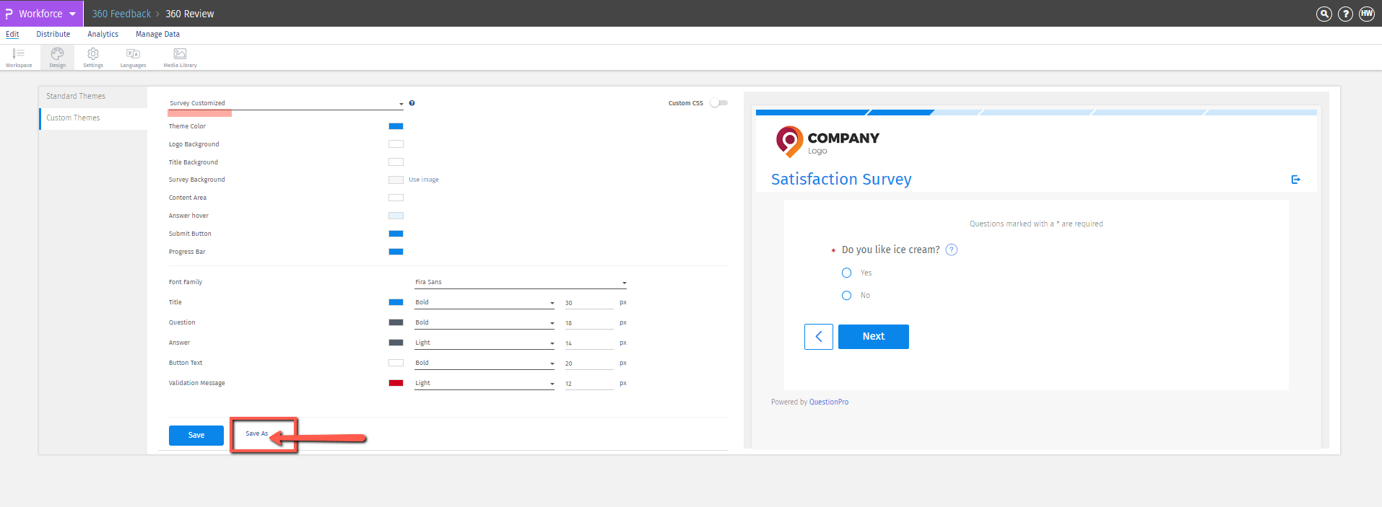The height and width of the screenshot is (507, 1382).
Task: Click the Validation Message font size field
Action: [x=588, y=384]
